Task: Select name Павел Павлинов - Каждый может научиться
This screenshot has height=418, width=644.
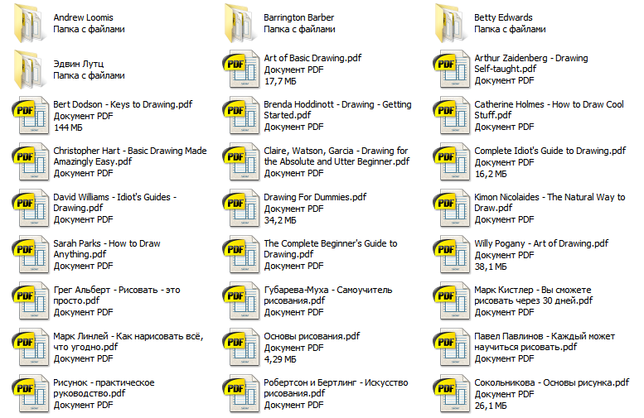Action: (545, 342)
